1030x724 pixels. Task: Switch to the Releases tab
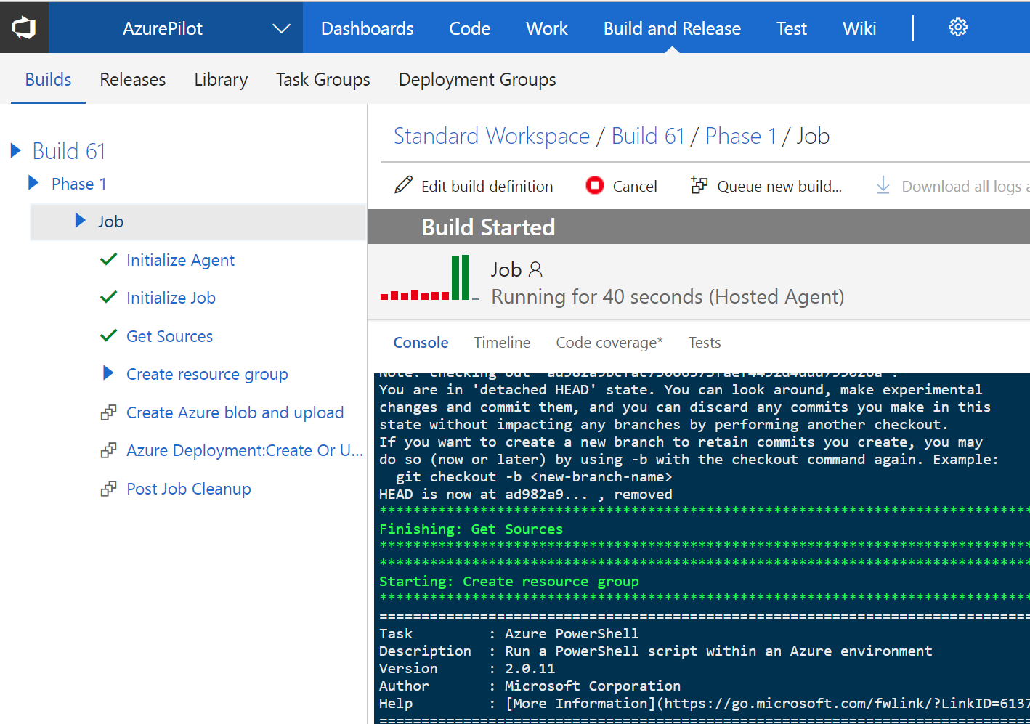coord(132,79)
